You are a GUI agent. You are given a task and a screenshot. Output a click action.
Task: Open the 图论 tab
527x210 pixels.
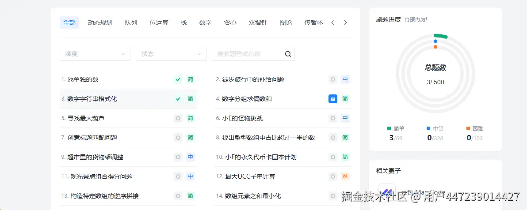[x=286, y=23]
